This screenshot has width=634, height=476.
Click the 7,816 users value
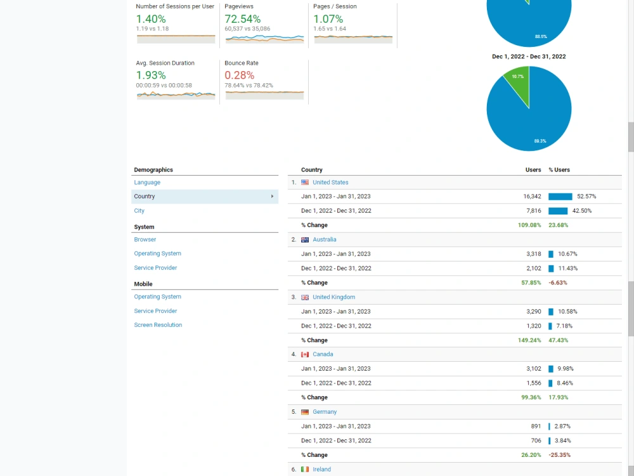coord(534,211)
